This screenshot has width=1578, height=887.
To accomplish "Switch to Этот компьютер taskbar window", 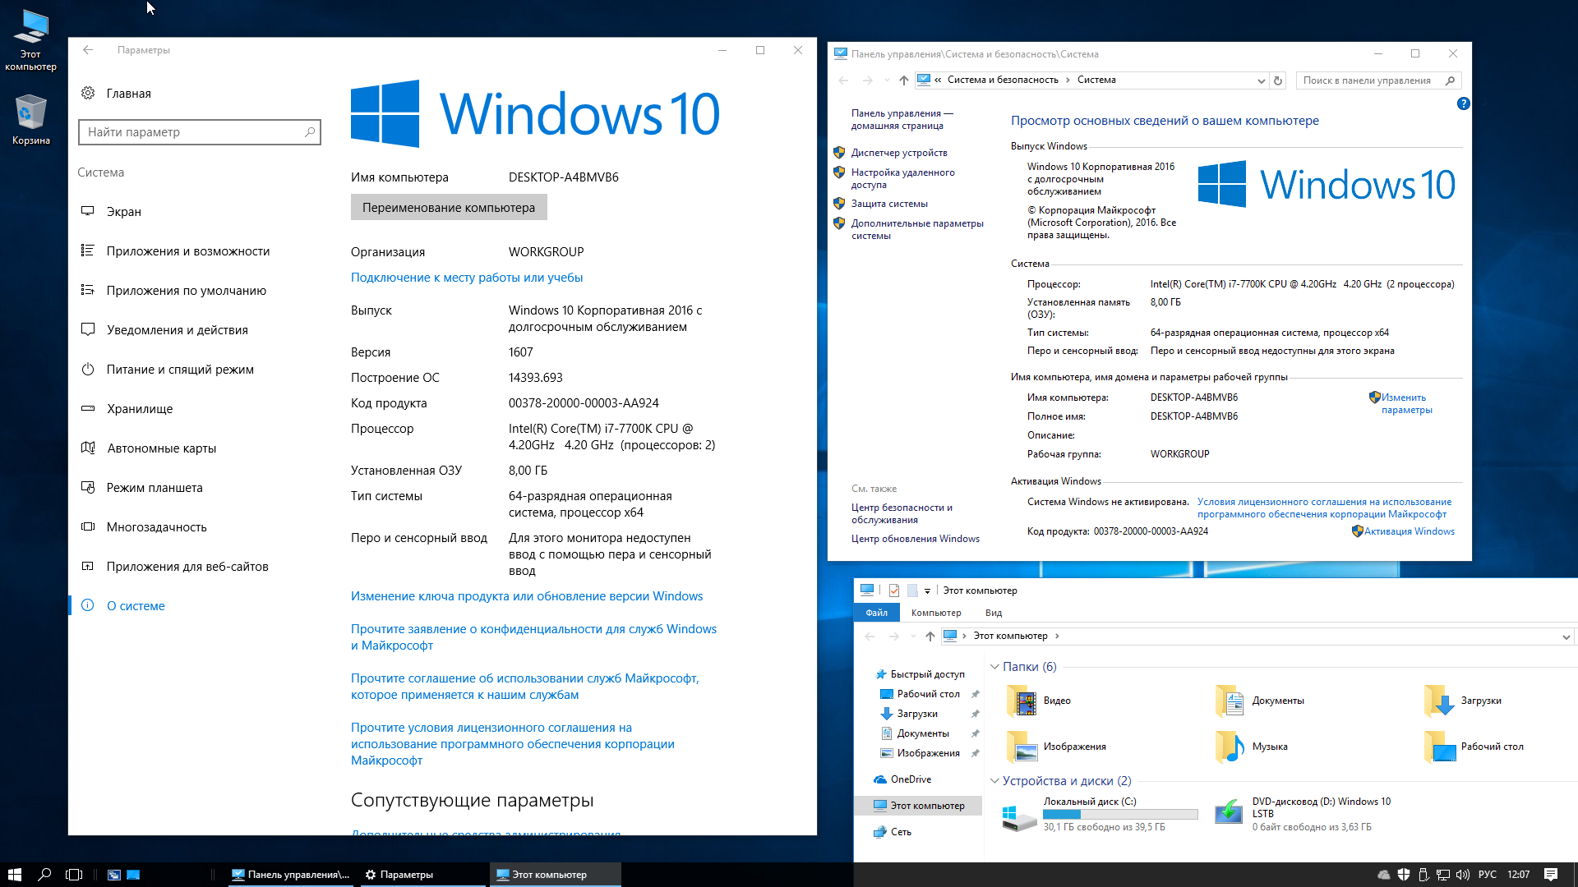I will click(556, 875).
